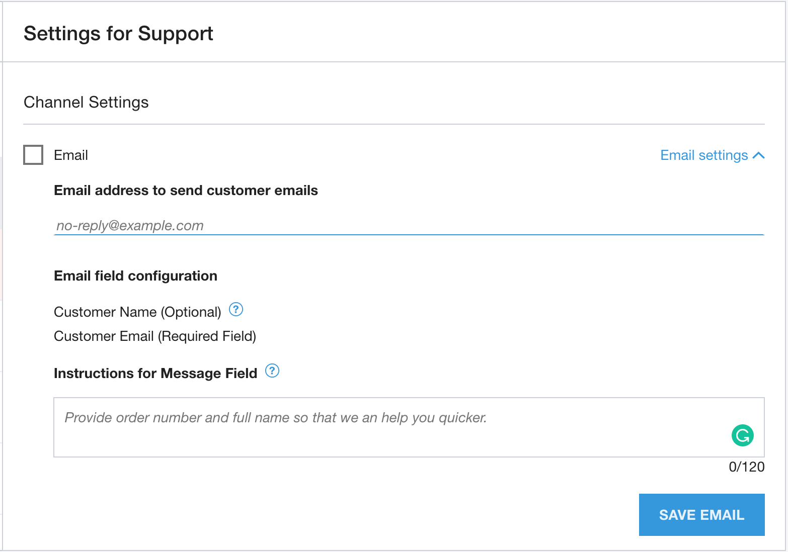Collapse email settings with the chevron arrow

pyautogui.click(x=759, y=156)
